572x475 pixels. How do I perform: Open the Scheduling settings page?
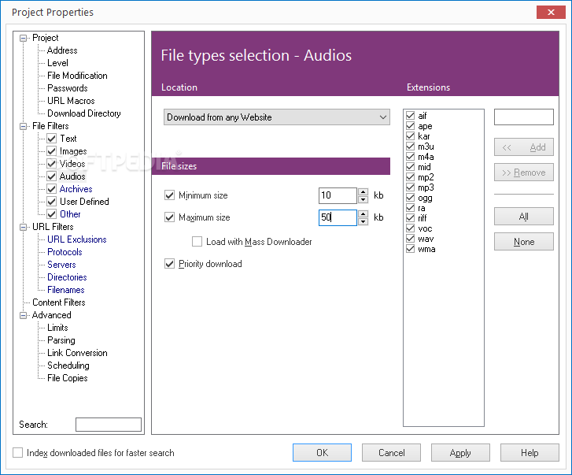[68, 366]
